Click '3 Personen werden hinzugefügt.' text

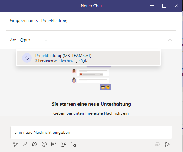tap(61, 61)
